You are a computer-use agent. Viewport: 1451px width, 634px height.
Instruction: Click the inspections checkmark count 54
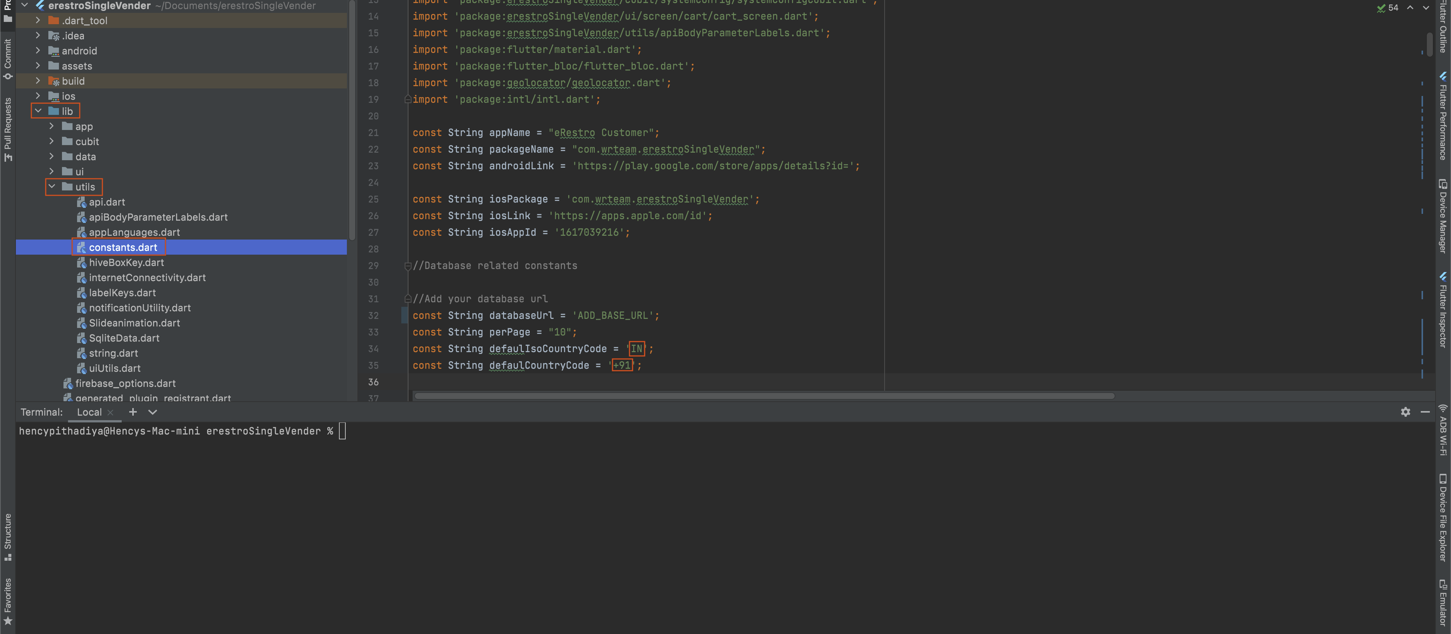1388,8
